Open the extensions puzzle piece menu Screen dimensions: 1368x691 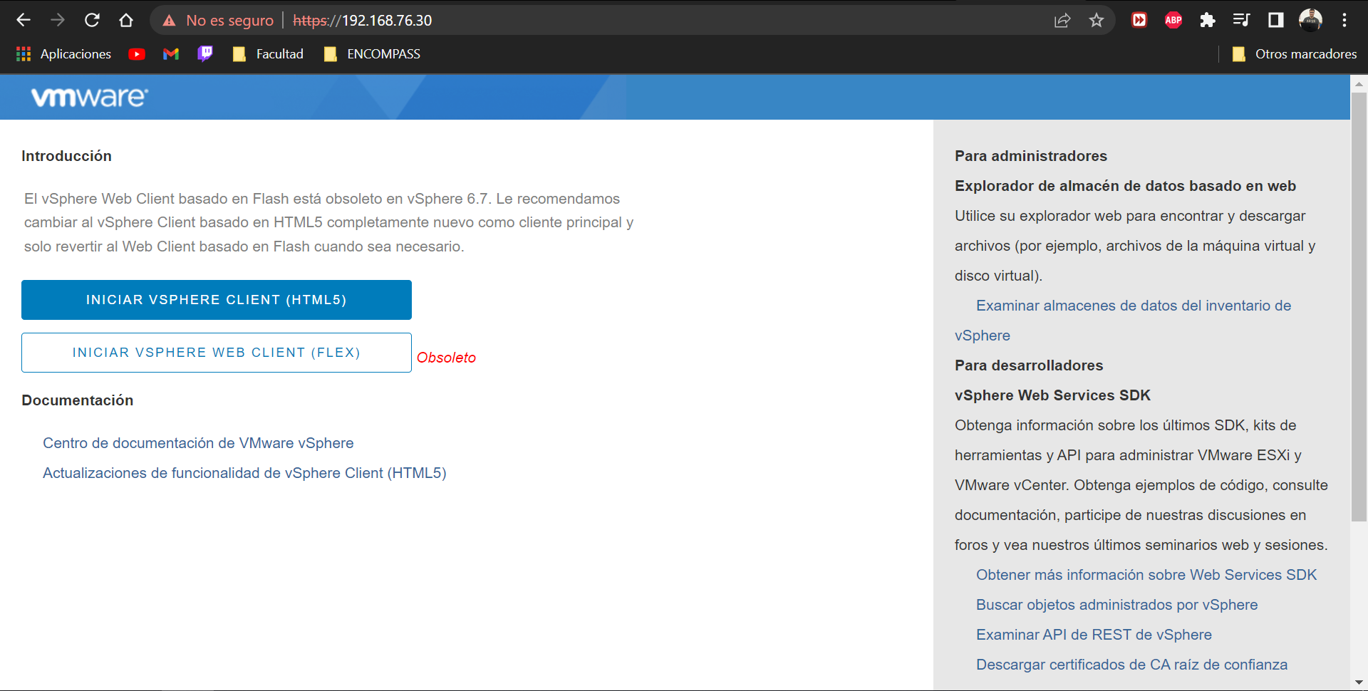tap(1207, 20)
